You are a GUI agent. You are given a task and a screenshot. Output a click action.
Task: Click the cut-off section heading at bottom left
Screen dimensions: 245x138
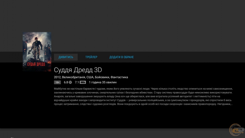pyautogui.click(x=12, y=137)
